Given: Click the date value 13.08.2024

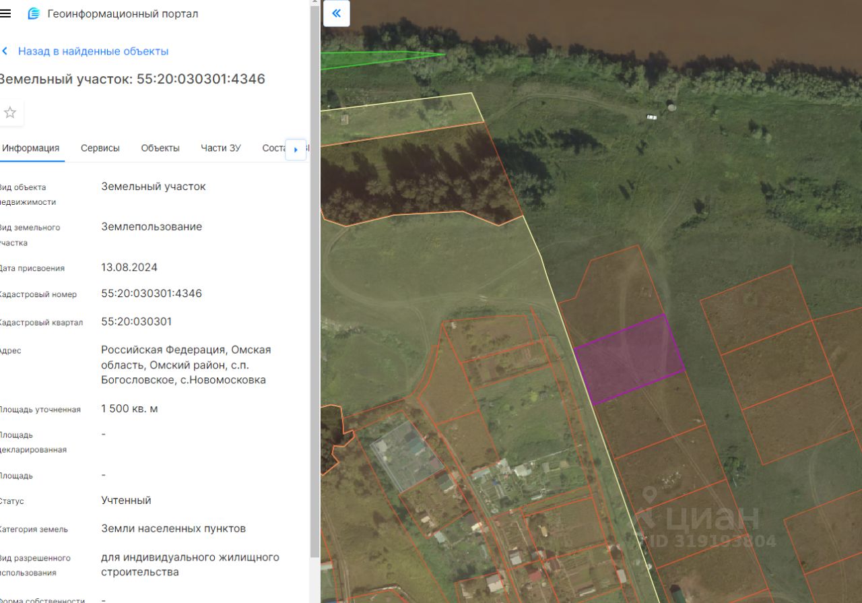Looking at the screenshot, I should [129, 267].
